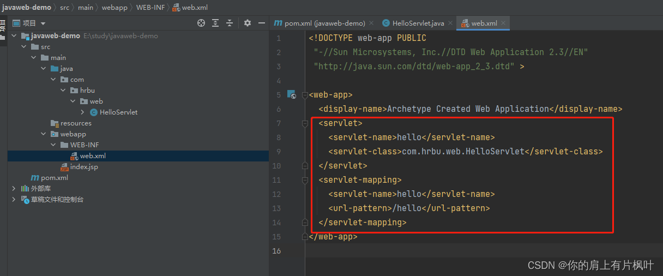Click the locate/select opened file icon
Image resolution: width=663 pixels, height=276 pixels.
(201, 23)
